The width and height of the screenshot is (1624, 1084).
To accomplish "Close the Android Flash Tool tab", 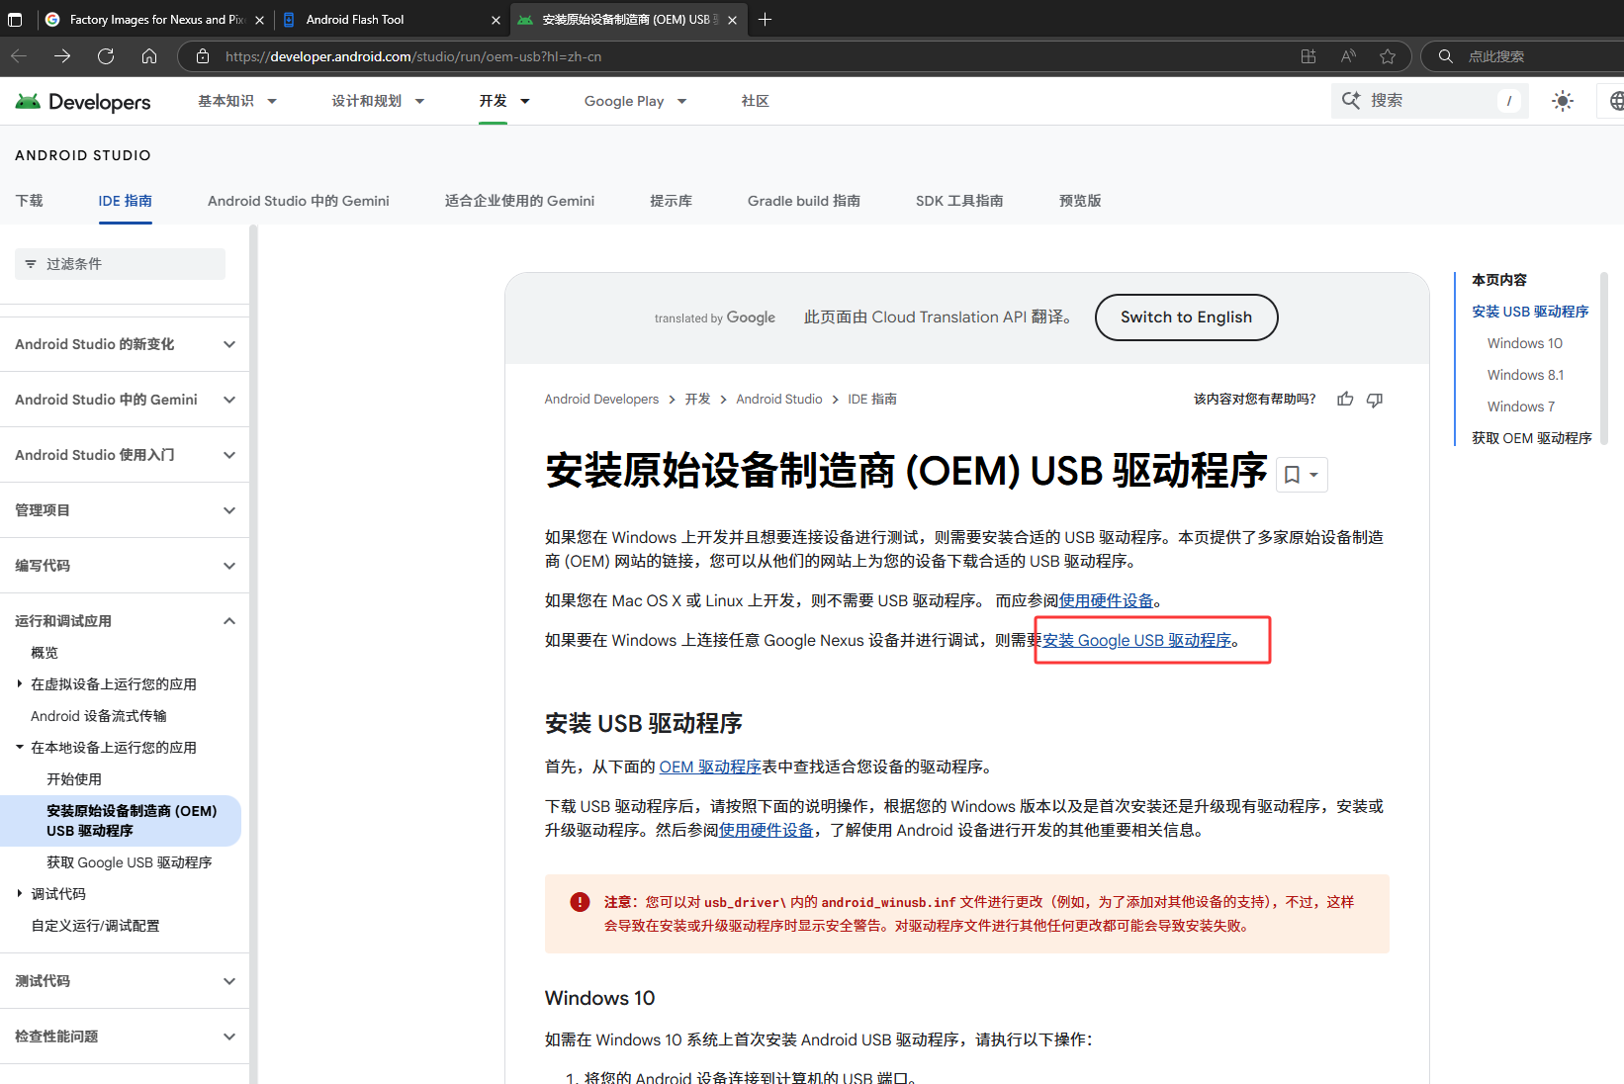I will pos(496,20).
